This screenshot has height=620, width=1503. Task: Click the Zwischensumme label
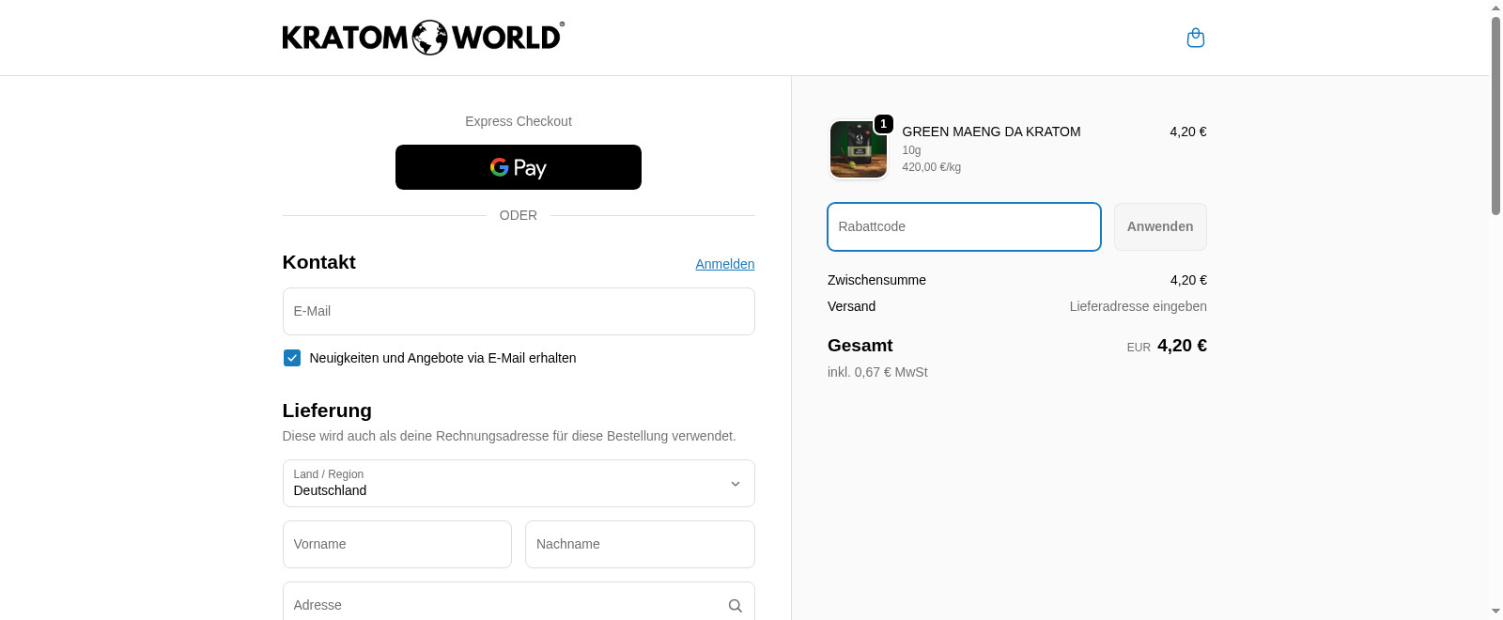[x=876, y=280]
